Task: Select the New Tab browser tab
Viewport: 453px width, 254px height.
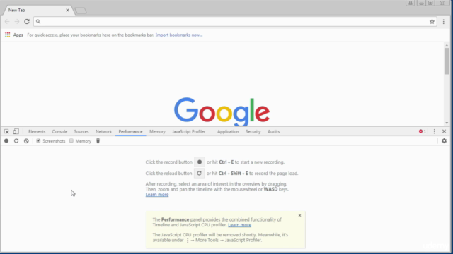Action: coord(38,10)
